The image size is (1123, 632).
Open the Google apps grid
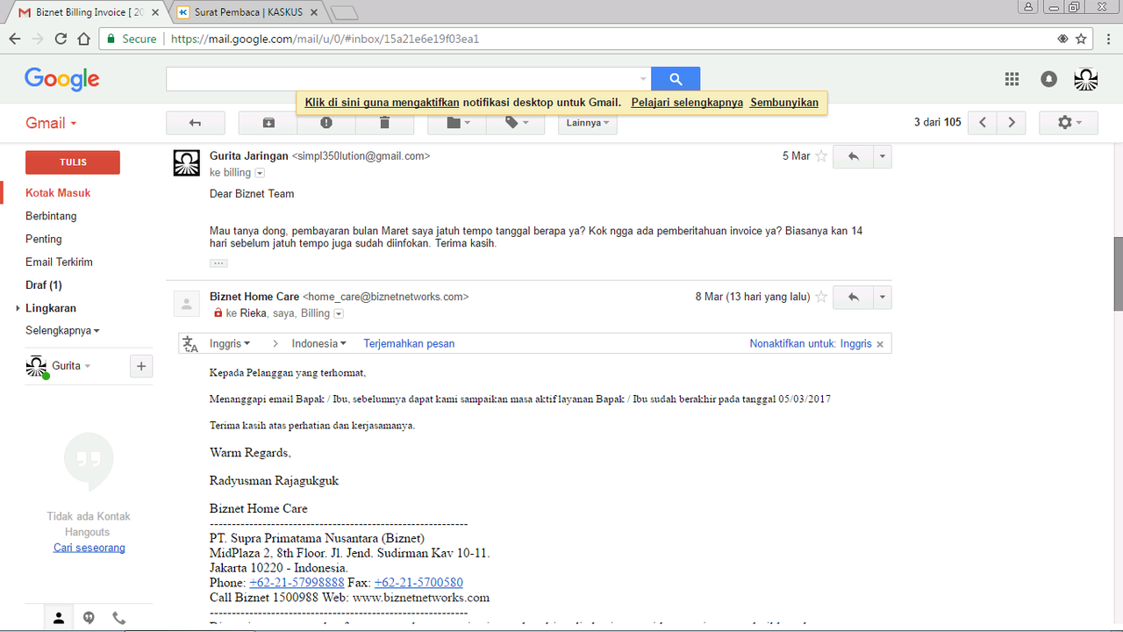point(1012,79)
